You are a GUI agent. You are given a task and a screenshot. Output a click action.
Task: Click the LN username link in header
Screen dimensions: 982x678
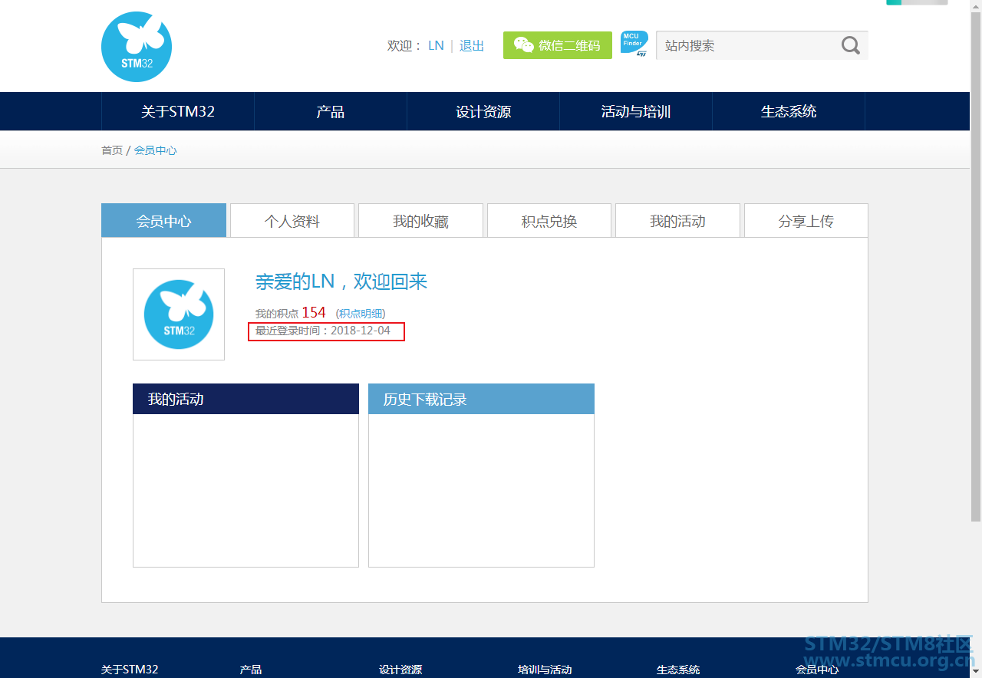(x=436, y=45)
